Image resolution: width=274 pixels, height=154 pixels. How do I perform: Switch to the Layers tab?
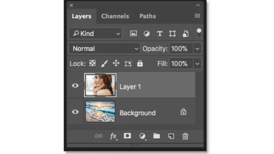82,16
